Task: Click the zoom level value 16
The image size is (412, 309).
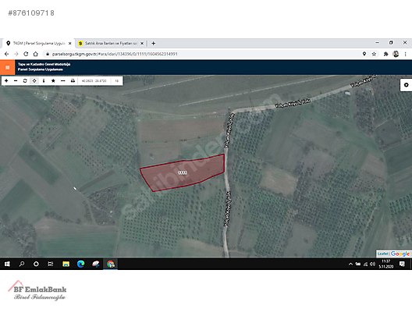Action: [117, 81]
